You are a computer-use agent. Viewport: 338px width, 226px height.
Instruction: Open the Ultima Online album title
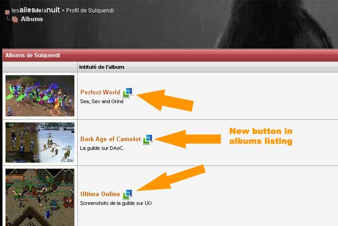100,194
